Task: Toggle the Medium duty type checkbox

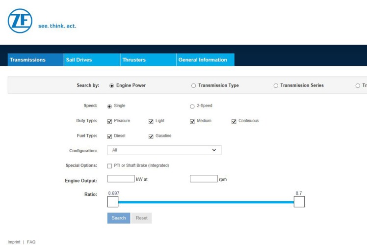Action: tap(192, 121)
